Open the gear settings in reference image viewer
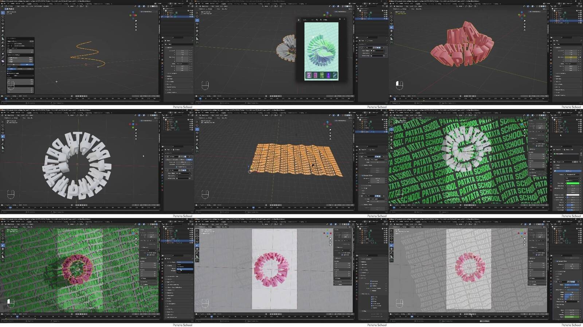Image resolution: width=583 pixels, height=327 pixels. (x=340, y=20)
